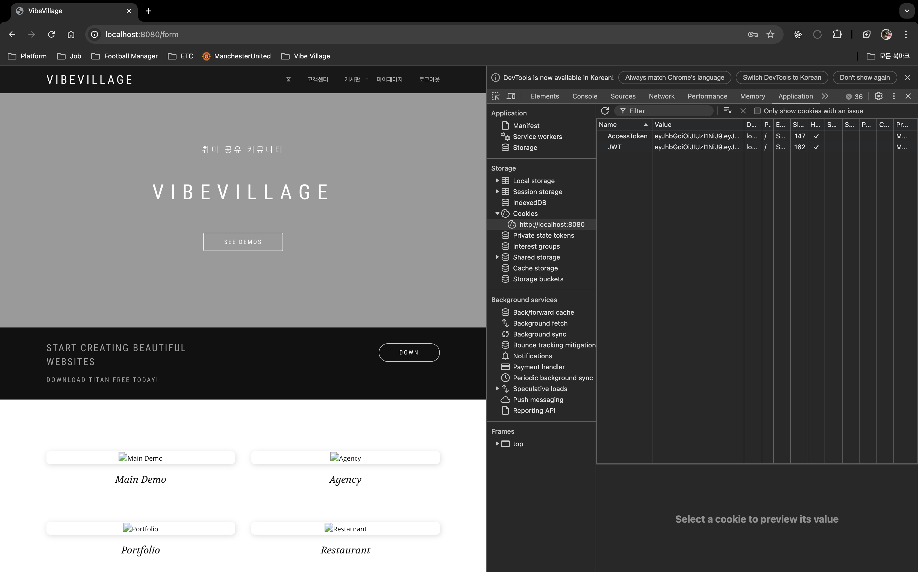Show more DevTools tabs chevron

pos(825,96)
